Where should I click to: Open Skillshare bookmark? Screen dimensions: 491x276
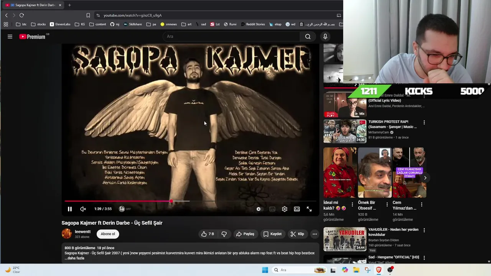(x=133, y=24)
